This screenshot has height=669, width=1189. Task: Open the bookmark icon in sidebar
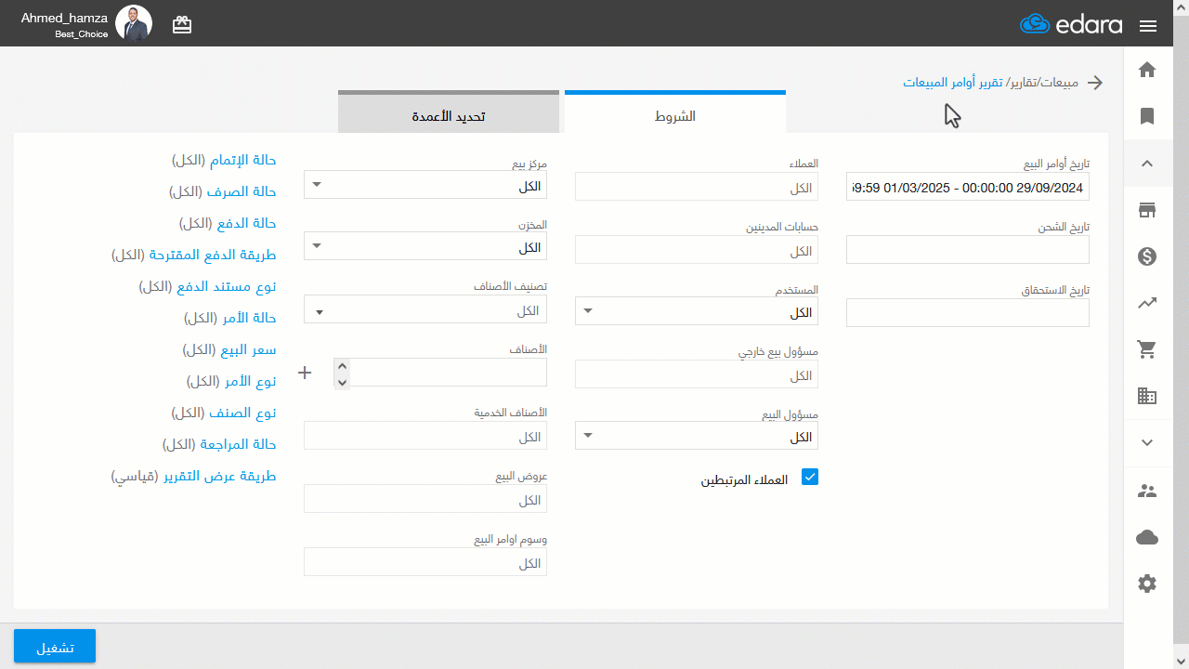click(1147, 116)
